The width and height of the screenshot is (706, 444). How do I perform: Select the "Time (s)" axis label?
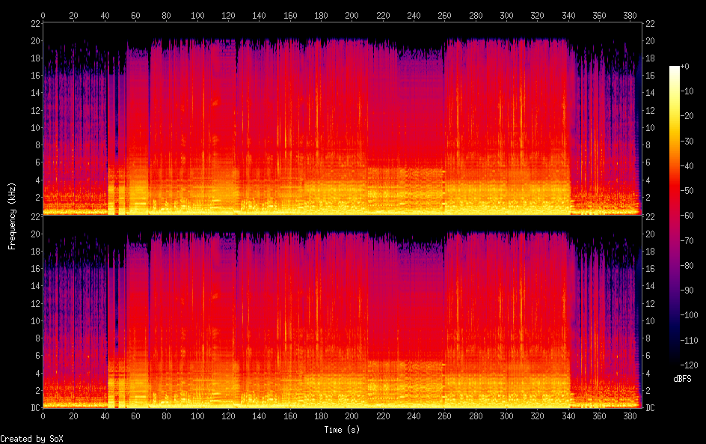[342, 430]
